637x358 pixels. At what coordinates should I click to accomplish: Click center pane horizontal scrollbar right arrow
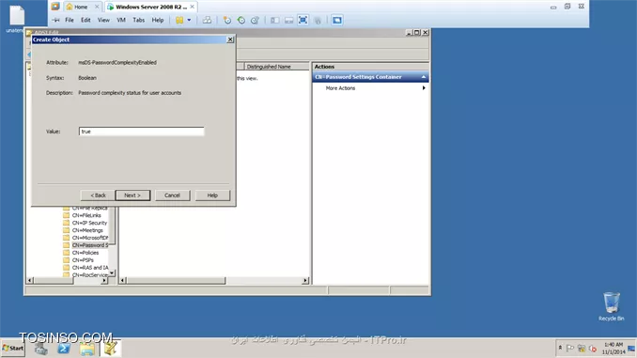click(305, 280)
